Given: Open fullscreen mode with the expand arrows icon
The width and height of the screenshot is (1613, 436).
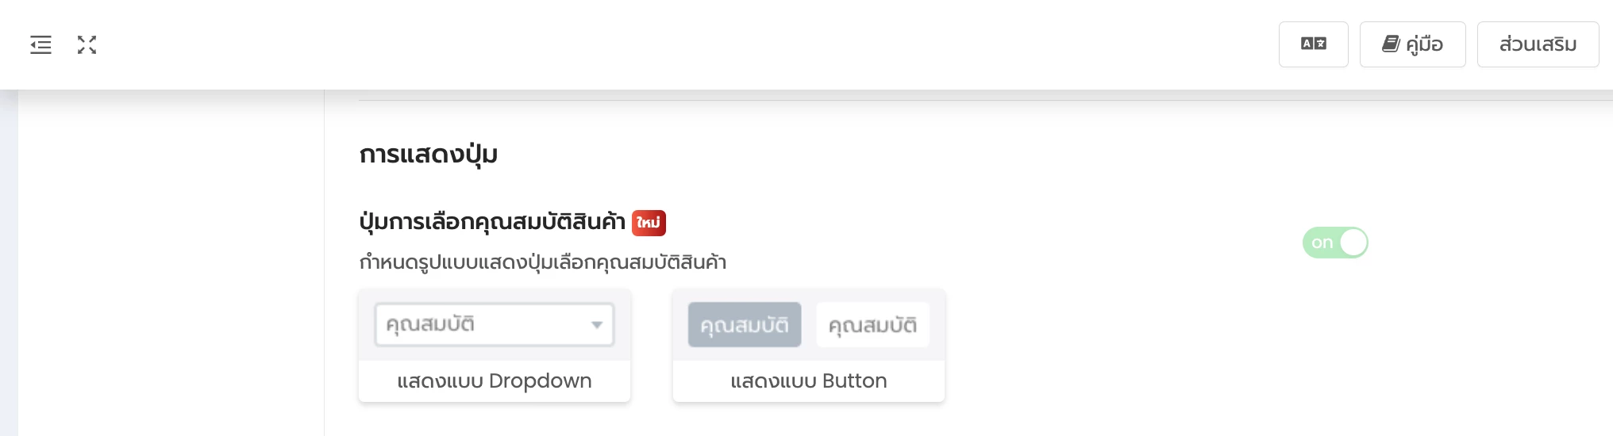Looking at the screenshot, I should [87, 45].
